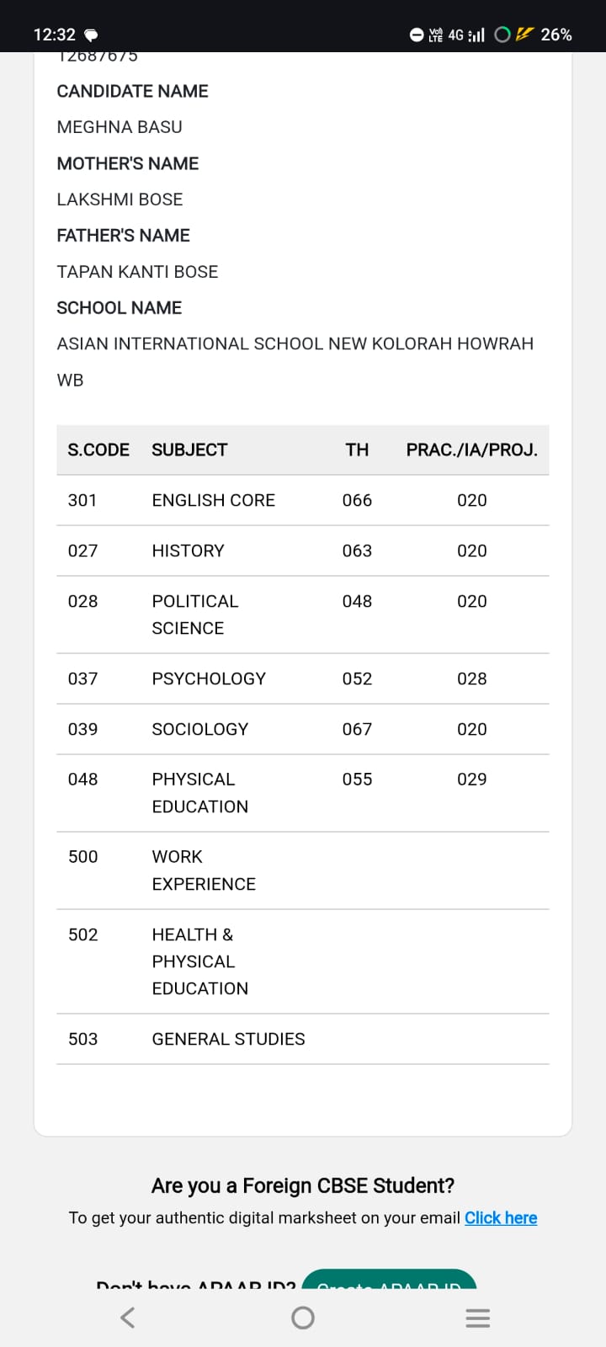Image resolution: width=606 pixels, height=1347 pixels.
Task: Tap the HISTORY subject code 027
Action: [x=82, y=551]
